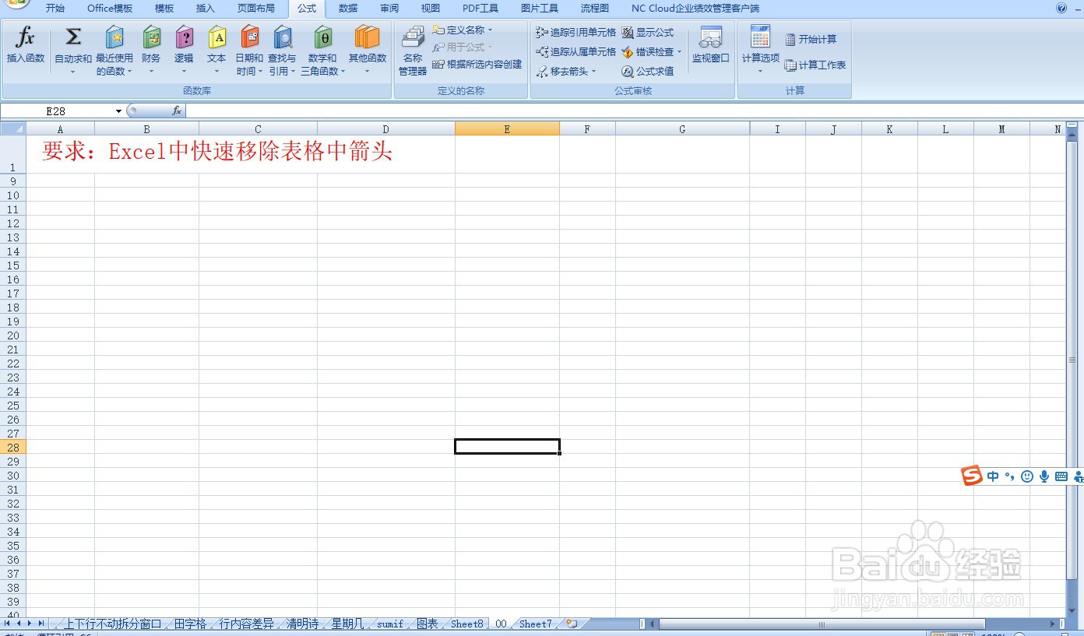Expand the Error Checking dropdown arrow
Screen dimensions: 1084x636
[x=679, y=52]
